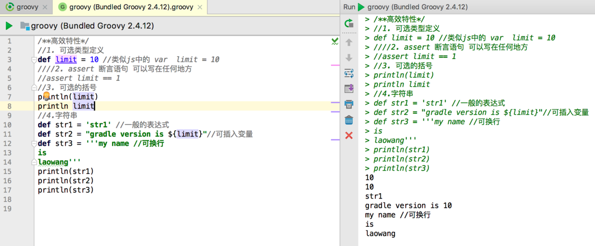Click on 'println(str1)' in the editor
The height and width of the screenshot is (246, 595).
point(66,171)
